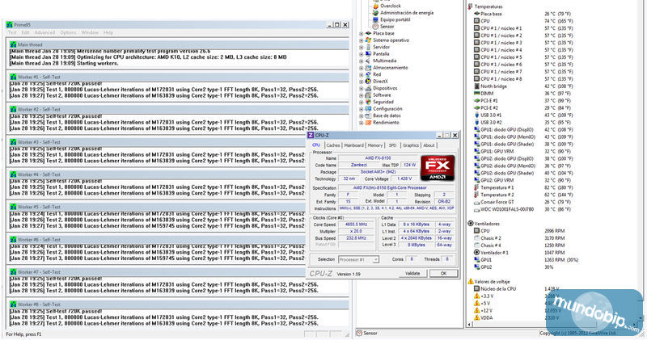Switch to the Memory tab in CPU-Z
This screenshot has height=340, width=647.
(375, 145)
